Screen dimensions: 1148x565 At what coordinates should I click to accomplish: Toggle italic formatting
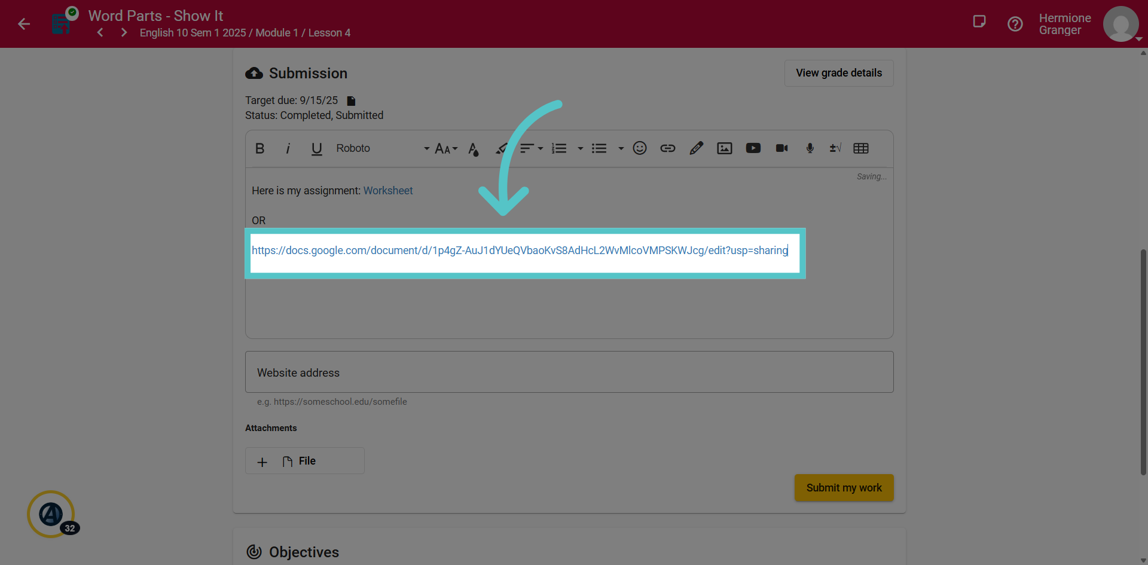point(288,148)
